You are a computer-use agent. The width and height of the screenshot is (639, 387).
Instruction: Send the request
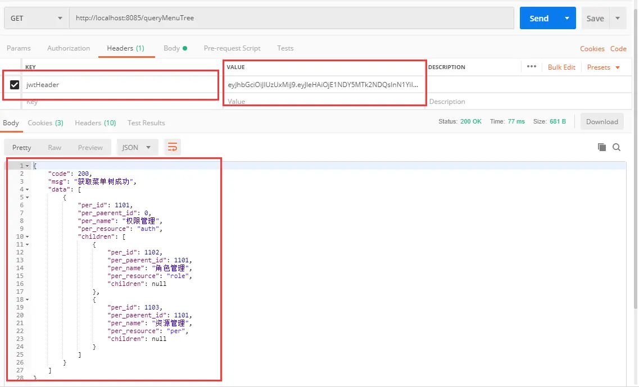click(539, 19)
